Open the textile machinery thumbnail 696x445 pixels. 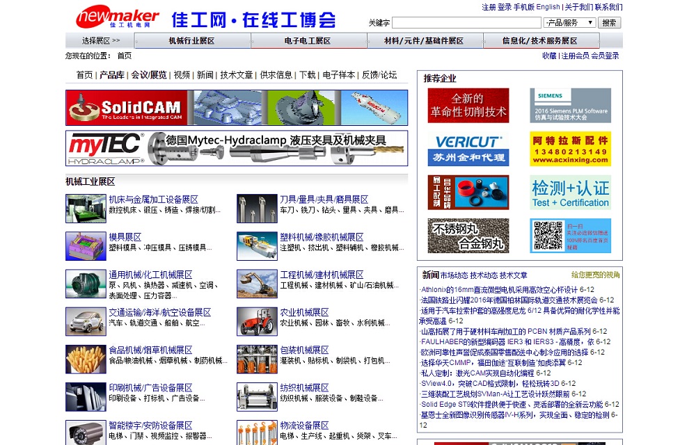click(257, 397)
